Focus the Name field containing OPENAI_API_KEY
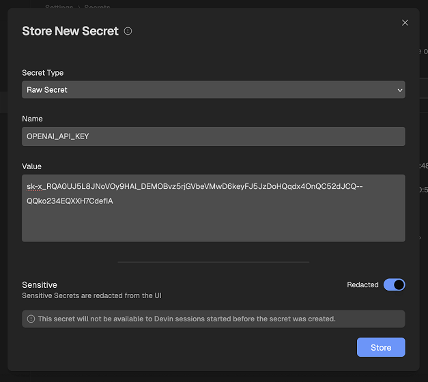 point(214,136)
